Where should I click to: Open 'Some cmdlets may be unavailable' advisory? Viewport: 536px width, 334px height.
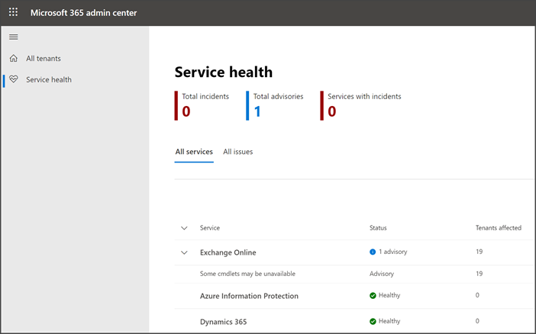coord(247,274)
